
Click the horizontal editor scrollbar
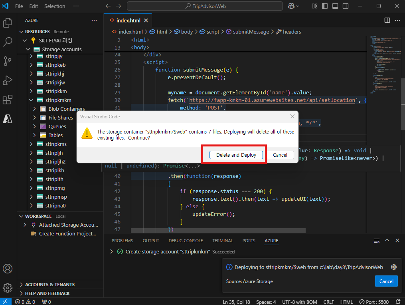coord(218,231)
